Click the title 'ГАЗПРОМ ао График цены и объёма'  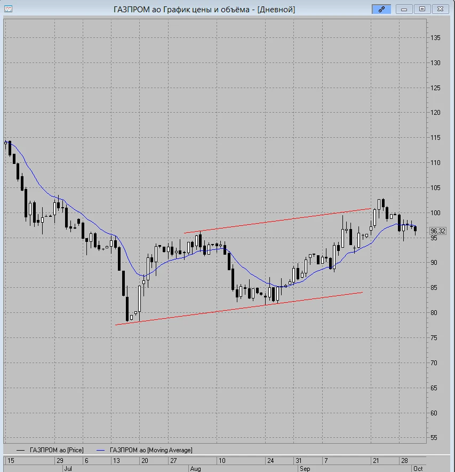[x=181, y=10]
